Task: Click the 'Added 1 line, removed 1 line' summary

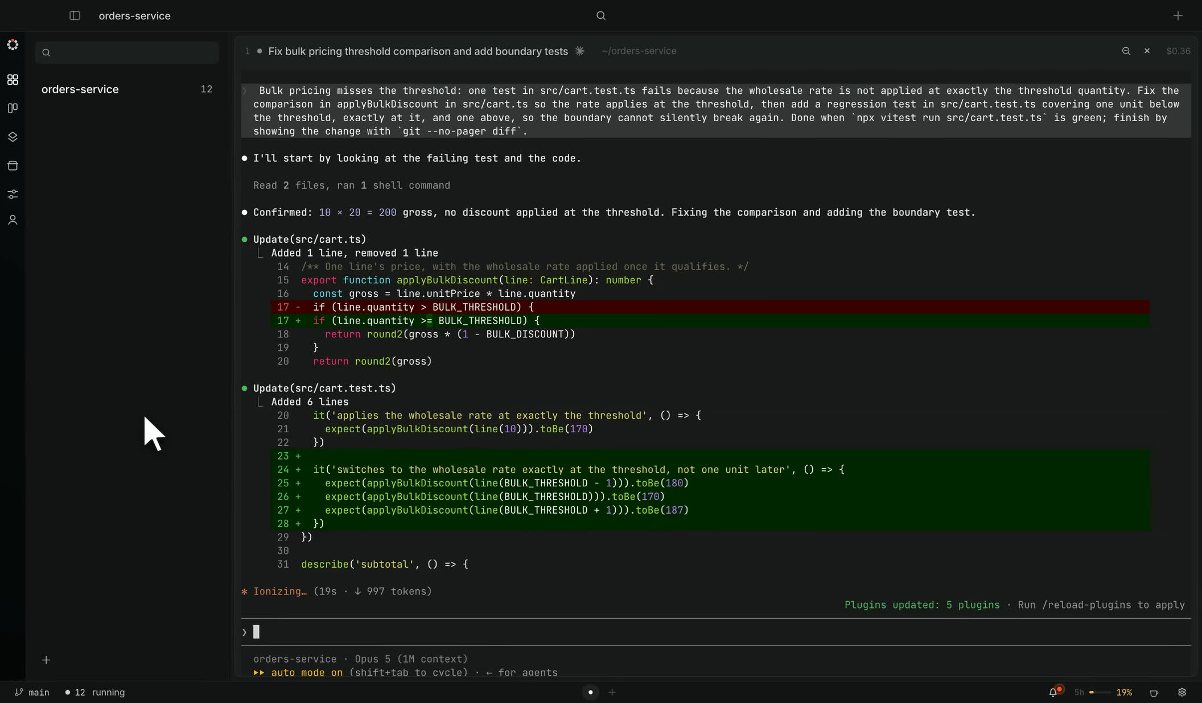Action: 354,253
